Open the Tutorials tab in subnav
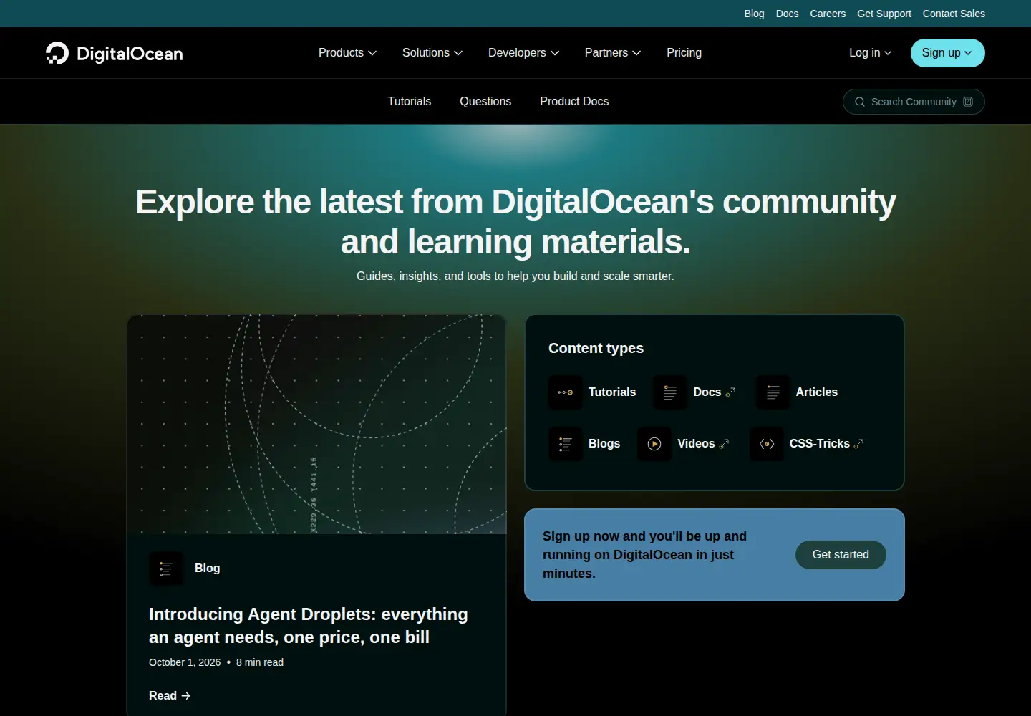 410,102
